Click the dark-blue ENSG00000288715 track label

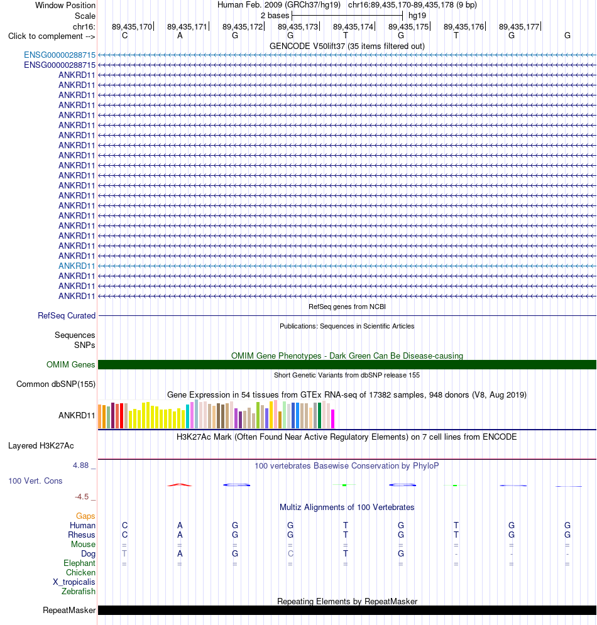tap(60, 65)
